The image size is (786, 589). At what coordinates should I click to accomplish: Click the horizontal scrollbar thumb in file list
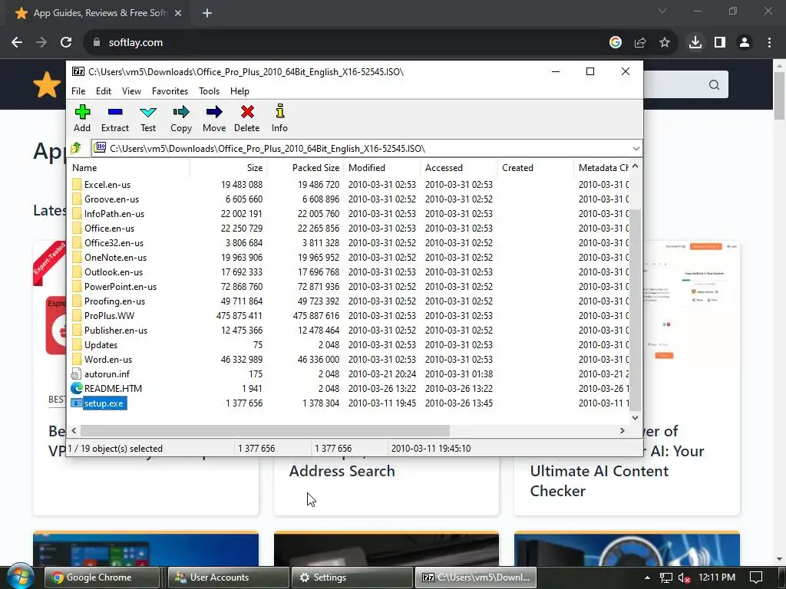pos(265,430)
